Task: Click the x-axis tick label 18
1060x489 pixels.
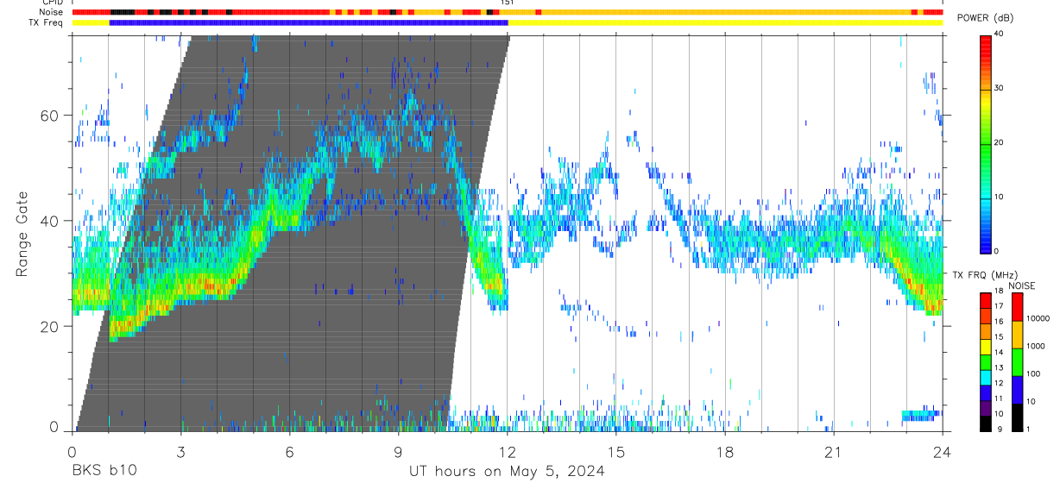Action: point(725,453)
